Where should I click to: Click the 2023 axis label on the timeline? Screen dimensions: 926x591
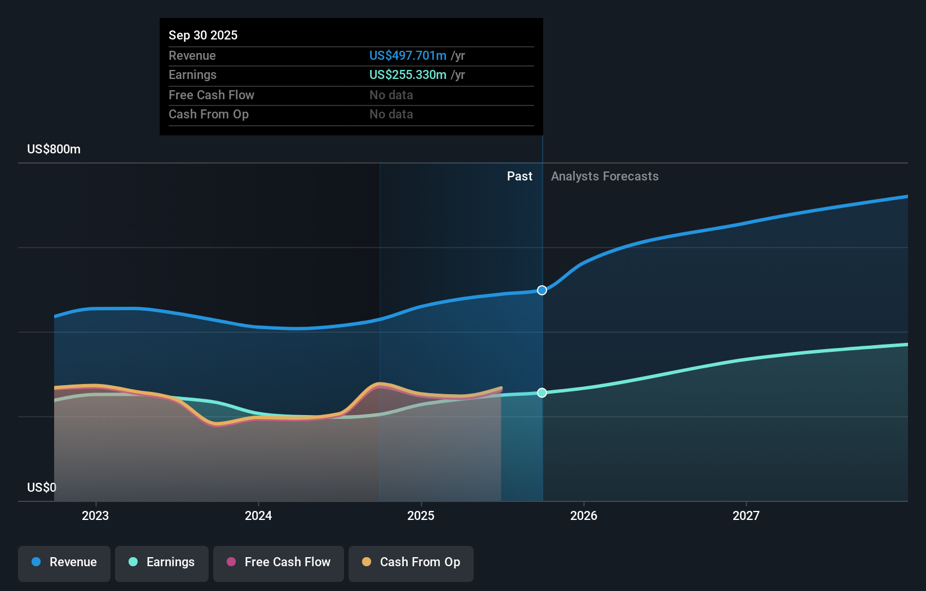[x=95, y=515]
